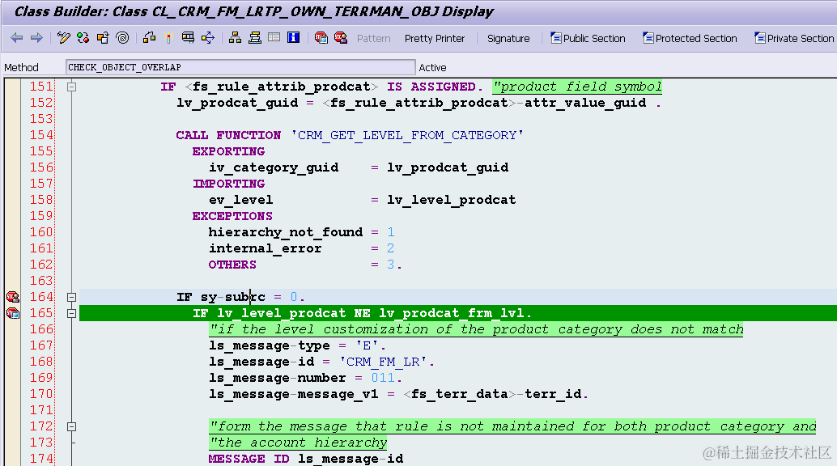The image size is (837, 466).
Task: Click 'sy-subrc' on line 164
Action: pos(233,297)
